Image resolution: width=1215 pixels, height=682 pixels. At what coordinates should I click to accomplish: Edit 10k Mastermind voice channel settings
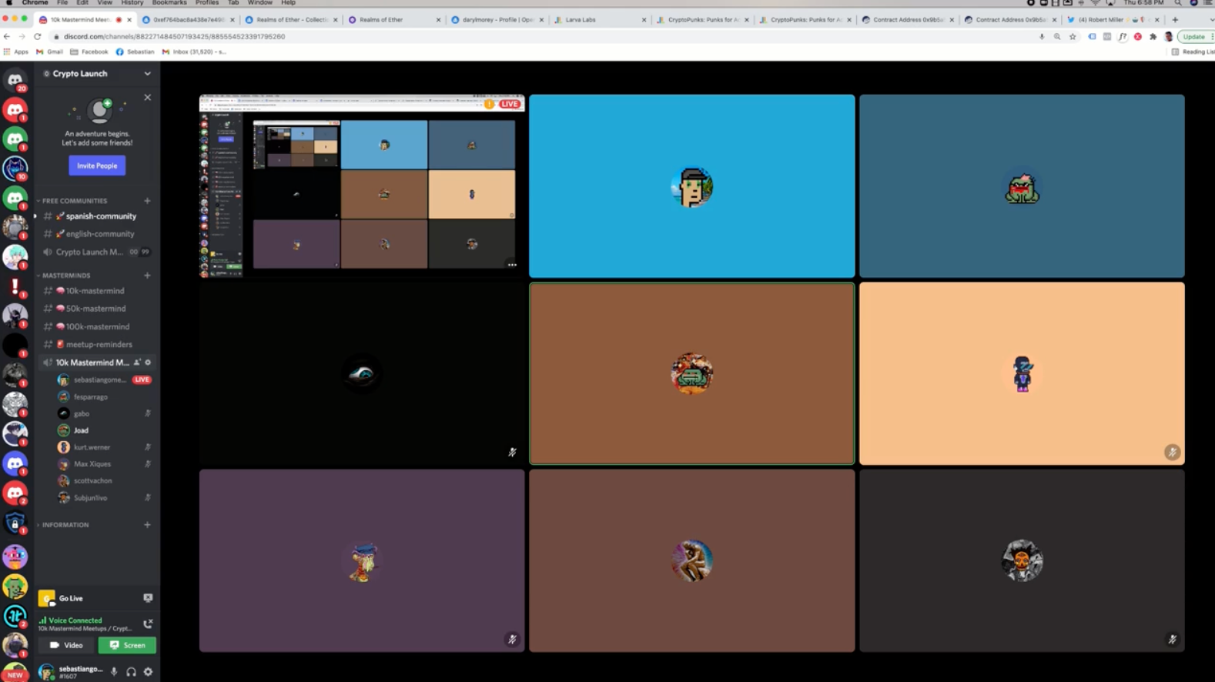point(148,363)
